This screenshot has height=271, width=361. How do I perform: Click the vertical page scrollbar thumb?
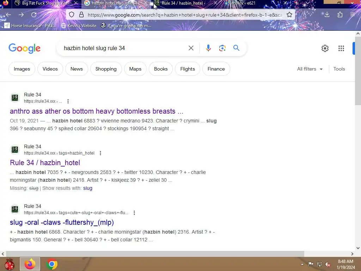pos(358,70)
